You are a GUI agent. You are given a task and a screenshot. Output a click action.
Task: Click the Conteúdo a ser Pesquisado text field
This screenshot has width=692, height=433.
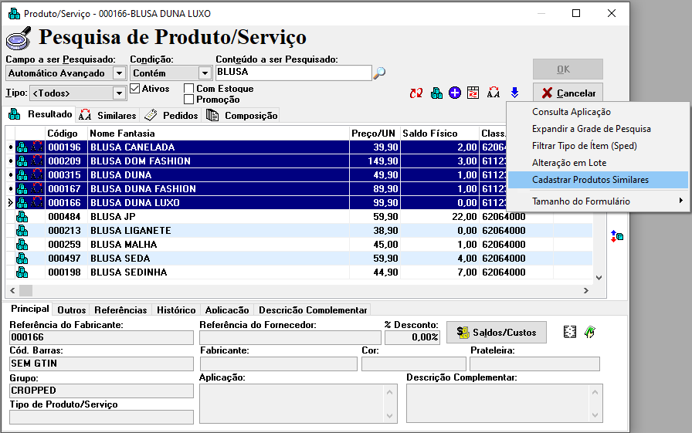[x=293, y=73]
